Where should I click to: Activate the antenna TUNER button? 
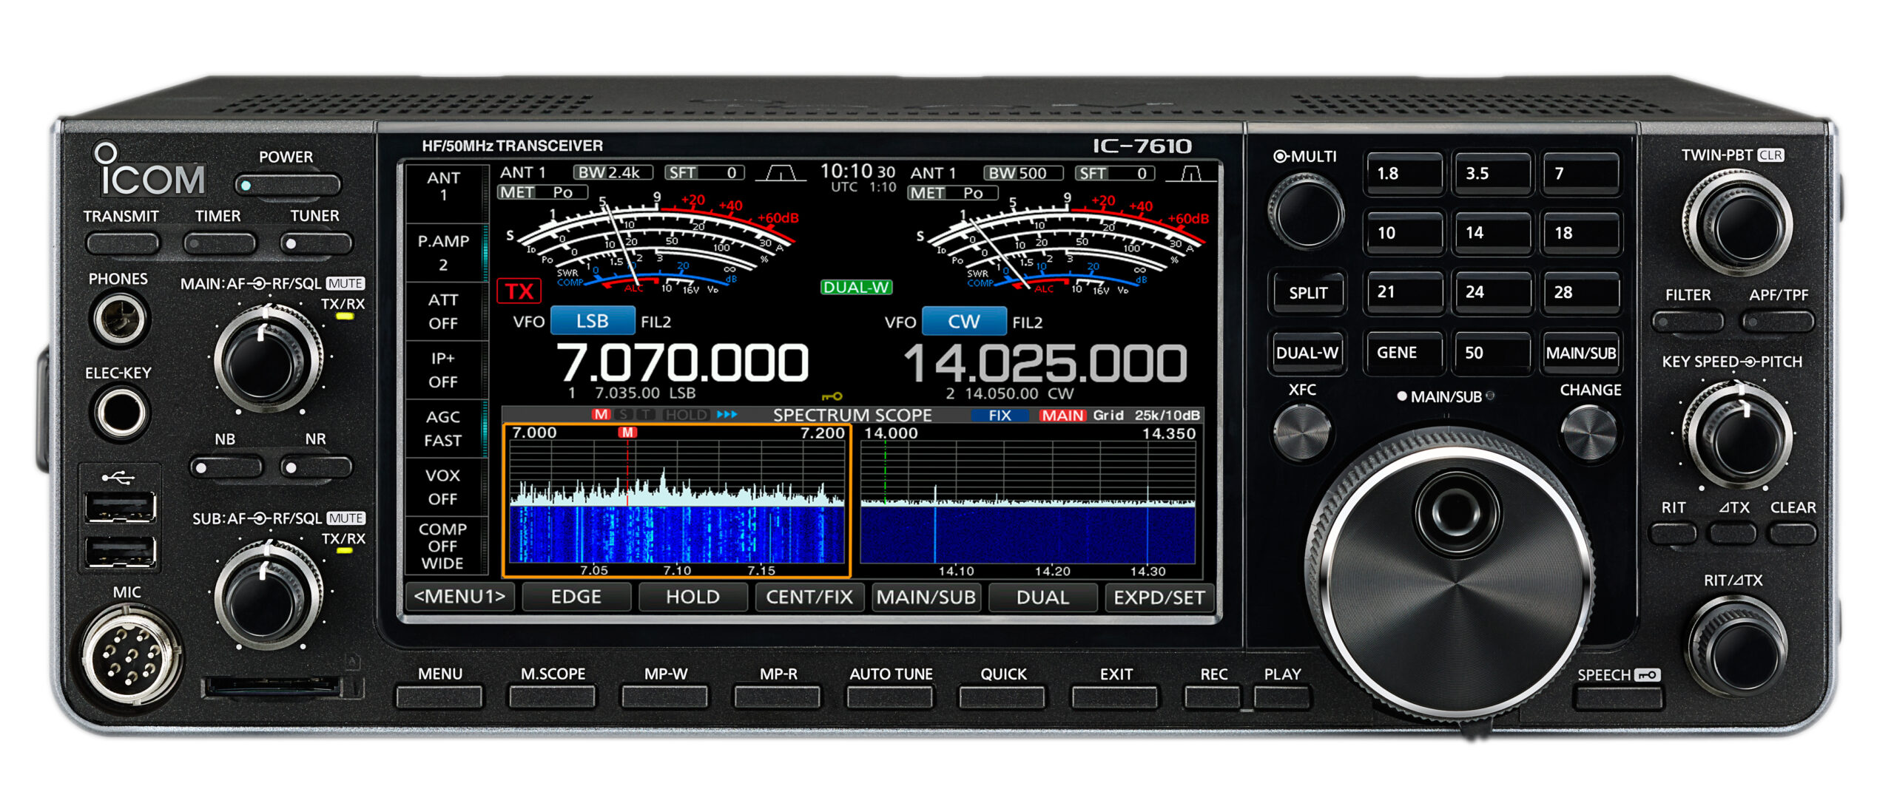pos(316,243)
